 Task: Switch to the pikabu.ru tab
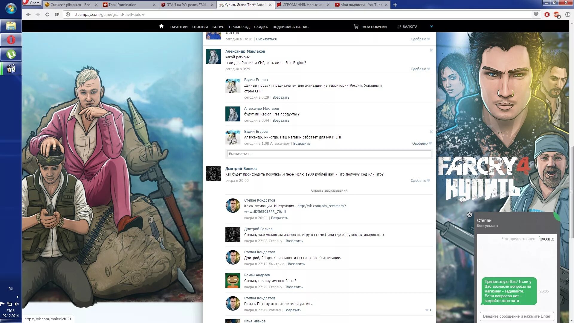click(x=70, y=5)
